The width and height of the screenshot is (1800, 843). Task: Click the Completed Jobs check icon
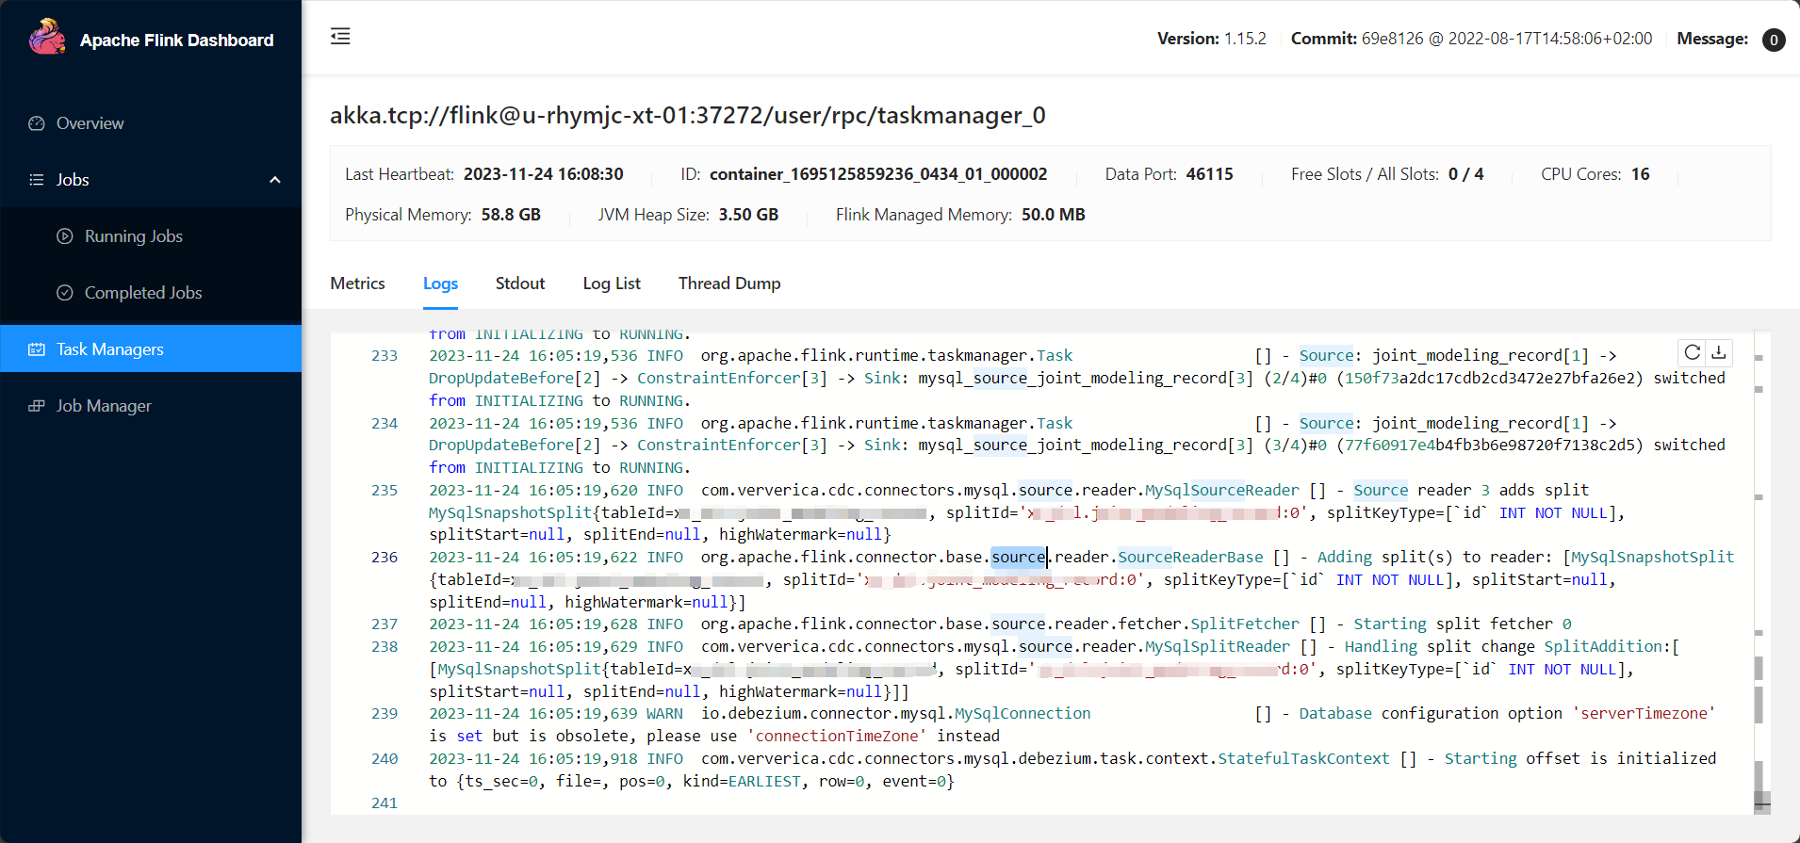pyautogui.click(x=65, y=293)
